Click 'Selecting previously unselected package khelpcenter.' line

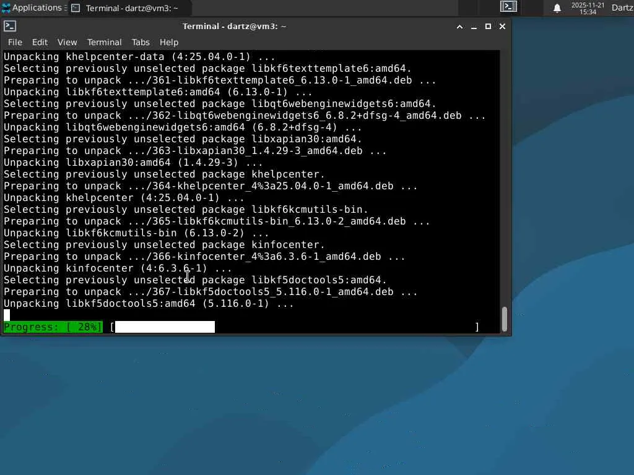click(164, 174)
